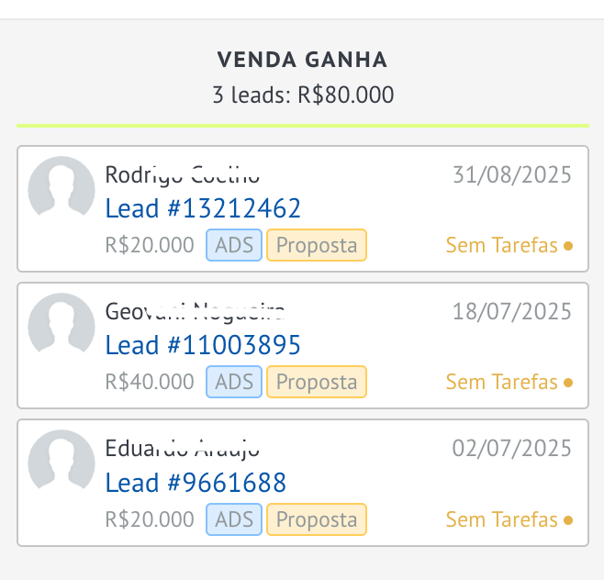Screen dimensions: 604x580
Task: Select ADS tag on Lead #9661688
Action: pyautogui.click(x=234, y=519)
